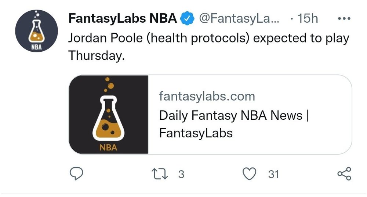Open the flask image in link card

coord(109,114)
